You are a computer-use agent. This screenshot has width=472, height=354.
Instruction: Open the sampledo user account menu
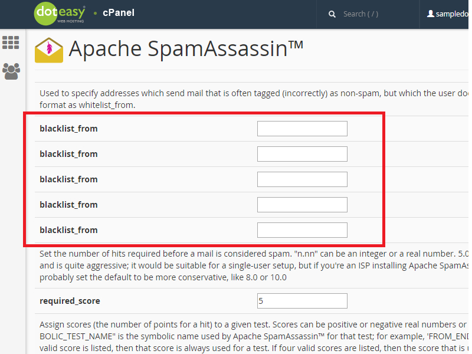(x=447, y=14)
